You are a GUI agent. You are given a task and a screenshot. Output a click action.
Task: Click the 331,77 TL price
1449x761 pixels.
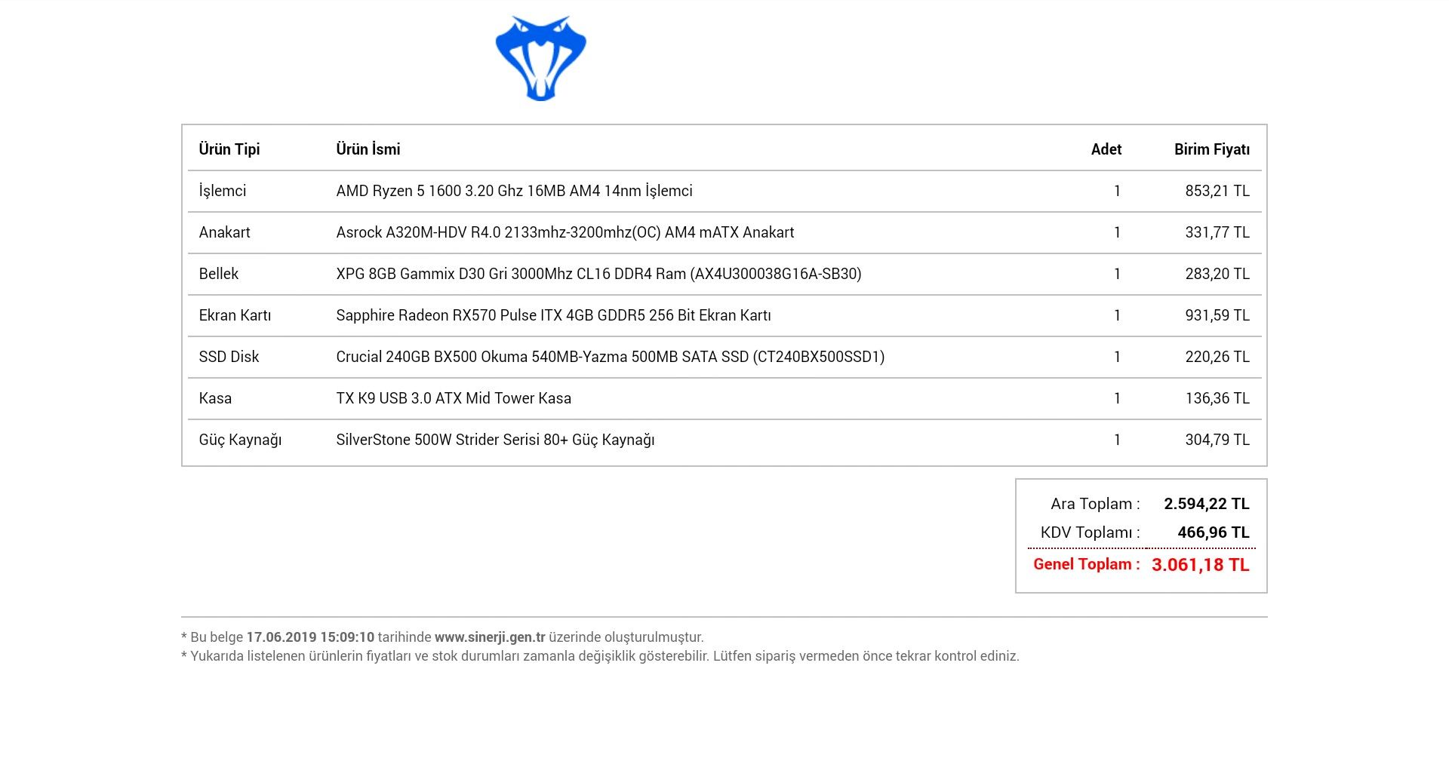tap(1217, 232)
